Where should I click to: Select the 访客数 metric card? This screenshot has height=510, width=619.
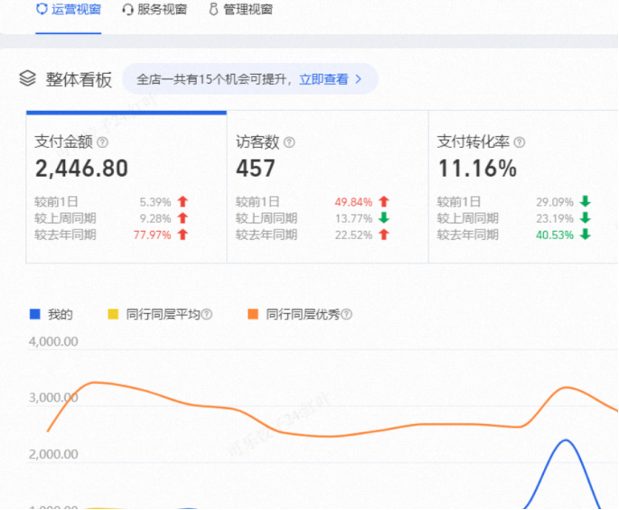click(326, 188)
